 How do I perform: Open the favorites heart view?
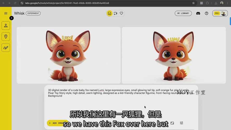pyautogui.click(x=121, y=13)
